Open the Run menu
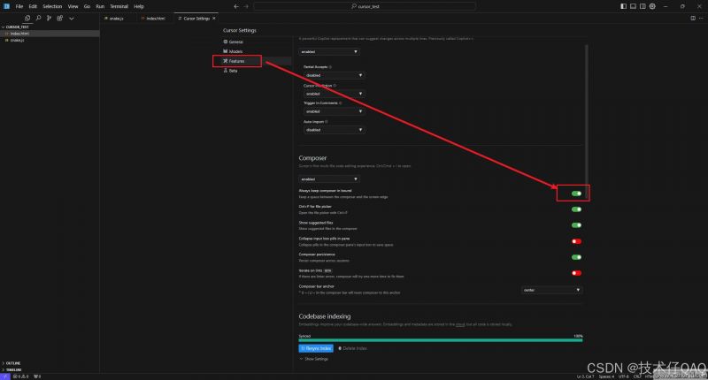The width and height of the screenshot is (708, 380). 100,6
